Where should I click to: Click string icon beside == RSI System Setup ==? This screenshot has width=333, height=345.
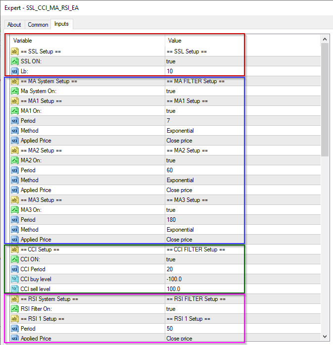coord(14,299)
